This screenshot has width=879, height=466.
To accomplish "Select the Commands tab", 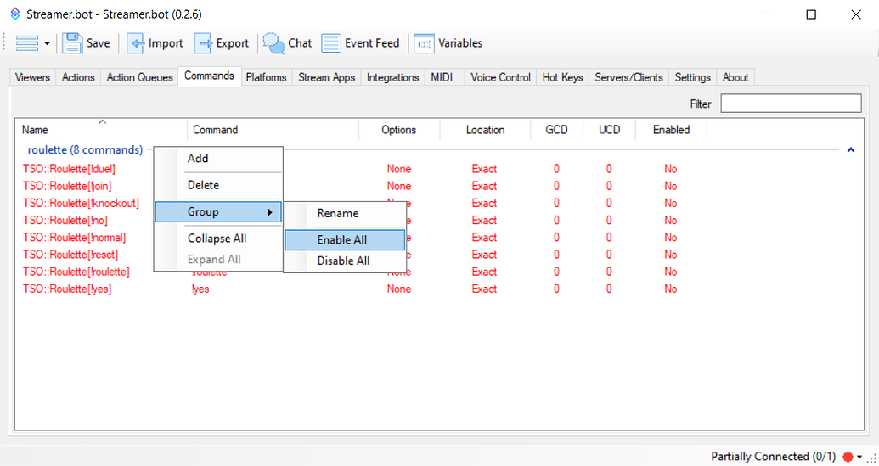I will (209, 76).
